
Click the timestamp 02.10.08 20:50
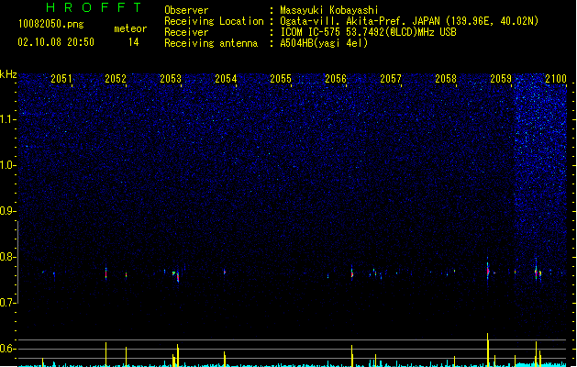pos(56,42)
